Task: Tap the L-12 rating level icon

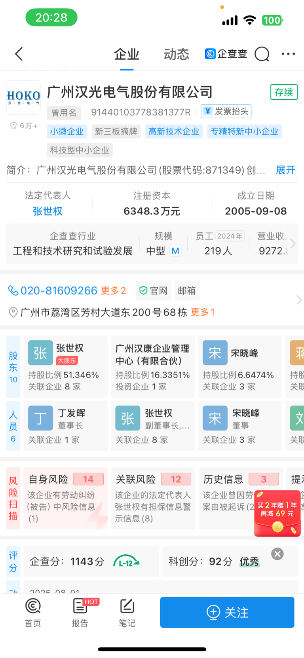Action: coord(126,561)
